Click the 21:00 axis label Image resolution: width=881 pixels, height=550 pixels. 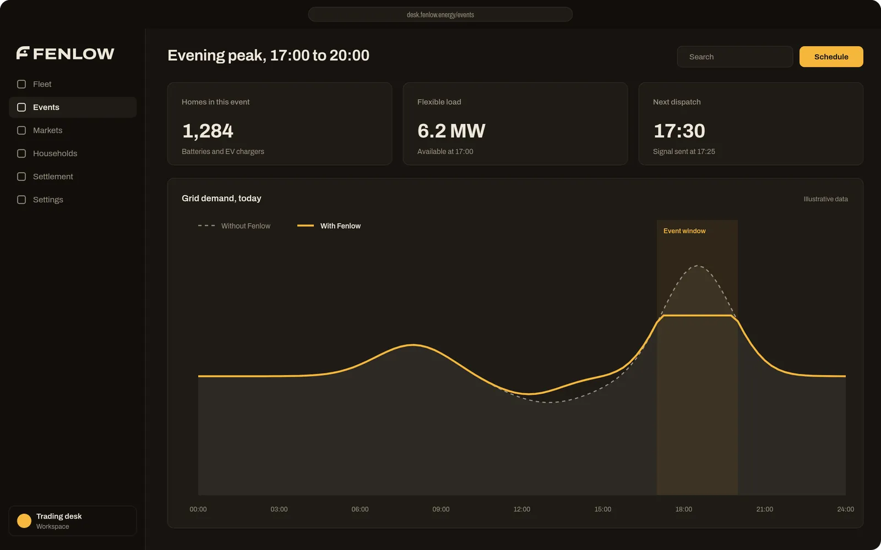click(x=765, y=509)
